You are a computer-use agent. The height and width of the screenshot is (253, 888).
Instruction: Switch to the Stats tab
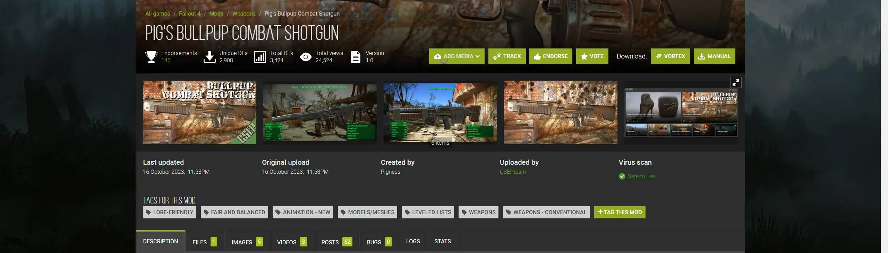pyautogui.click(x=443, y=242)
